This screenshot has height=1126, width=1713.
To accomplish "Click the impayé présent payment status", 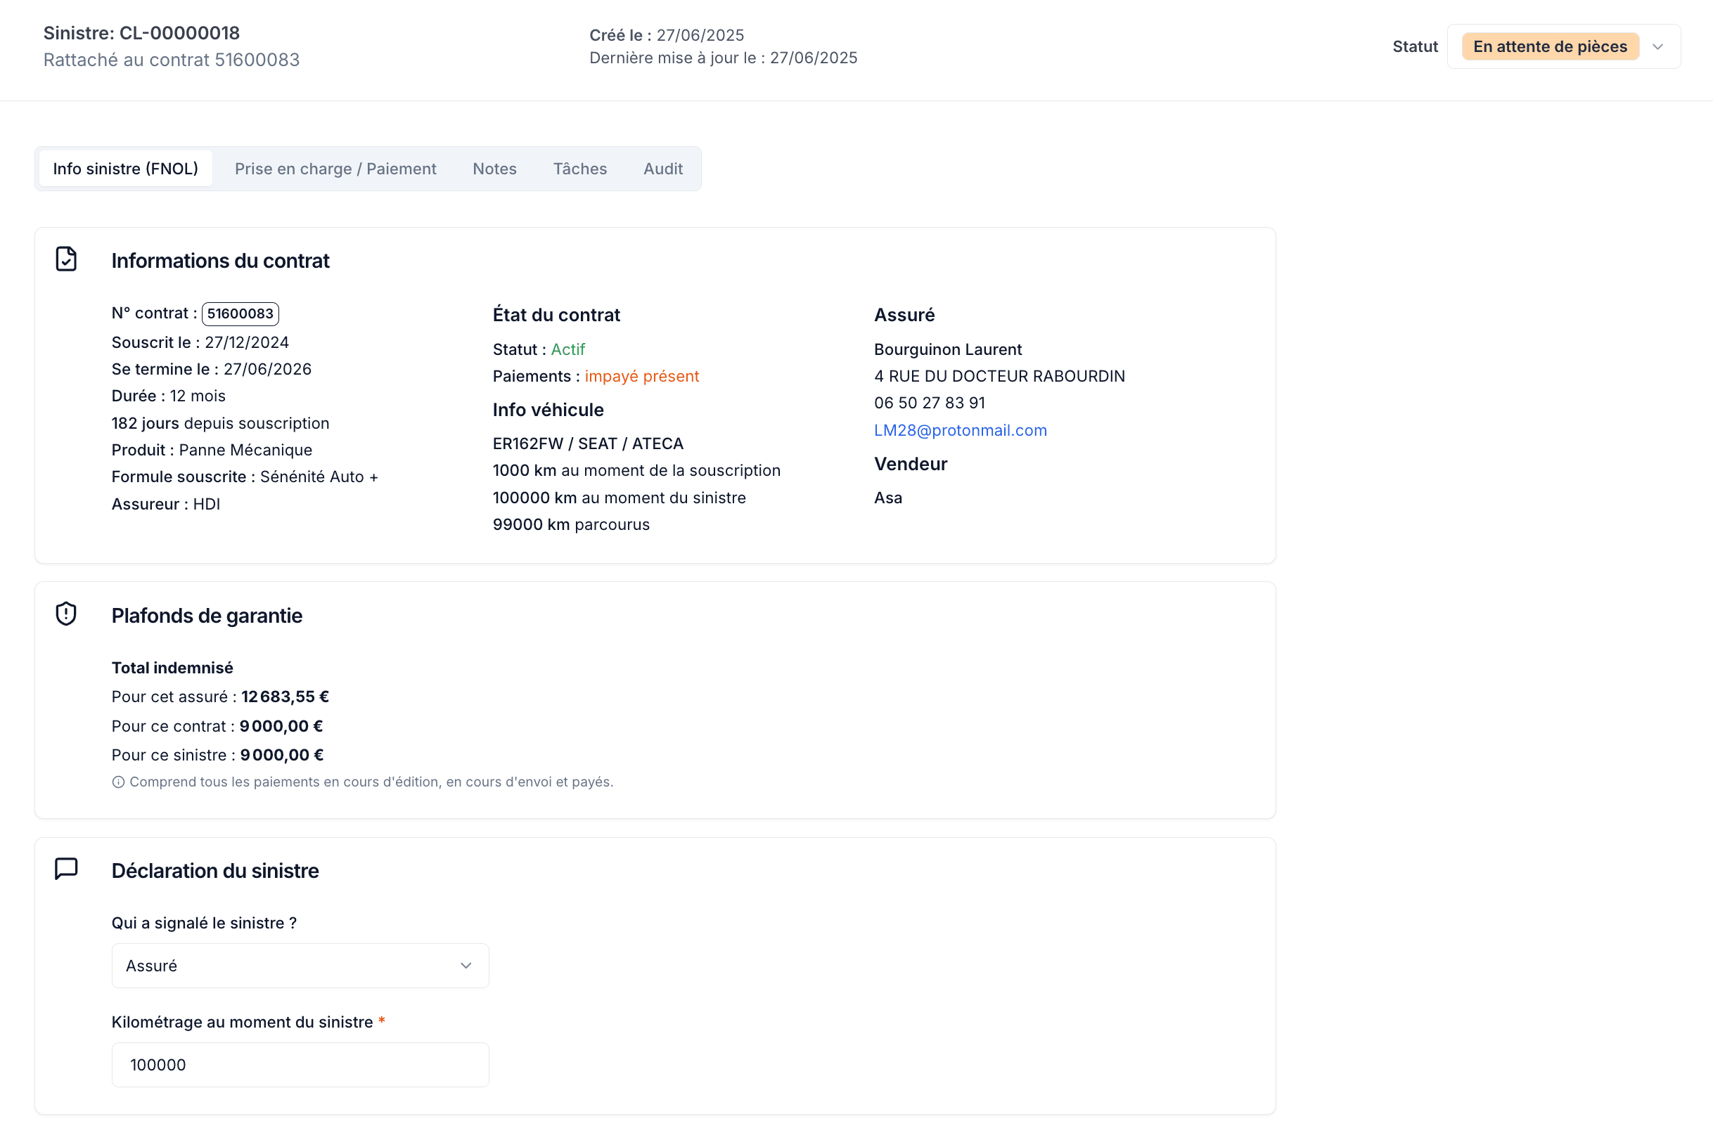I will [x=641, y=376].
